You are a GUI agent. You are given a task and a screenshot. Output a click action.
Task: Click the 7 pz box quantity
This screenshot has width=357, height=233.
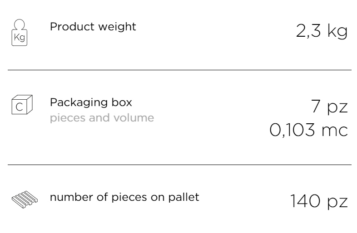point(329,107)
